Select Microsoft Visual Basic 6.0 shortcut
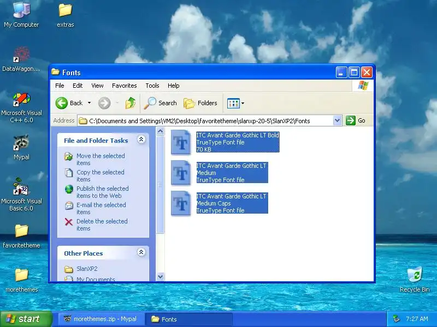The height and width of the screenshot is (327, 437). coord(21,195)
